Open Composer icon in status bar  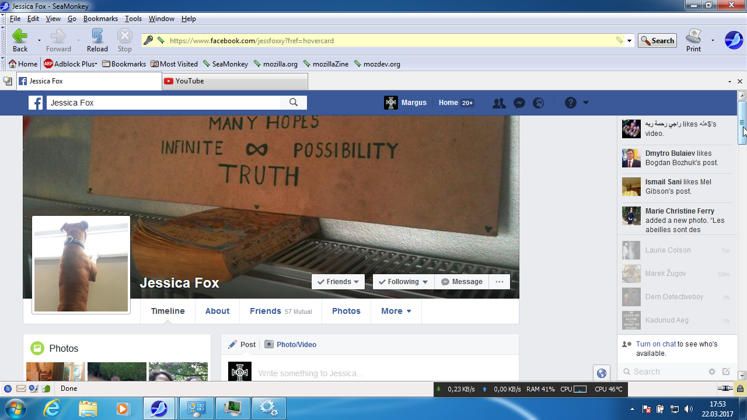point(33,388)
